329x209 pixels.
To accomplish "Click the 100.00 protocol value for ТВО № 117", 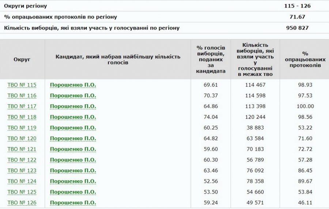I will point(305,106).
